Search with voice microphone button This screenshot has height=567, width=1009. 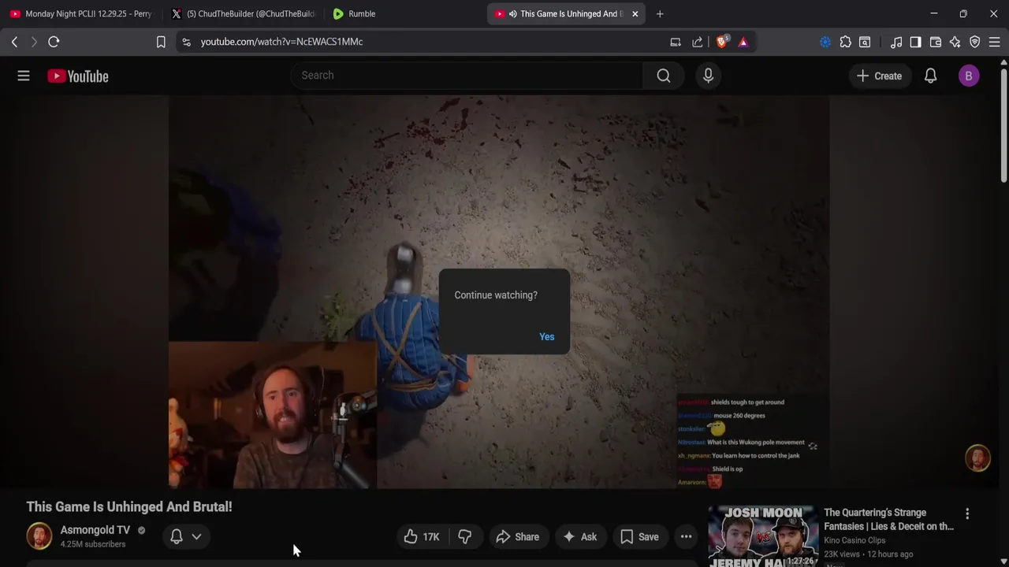coord(708,76)
